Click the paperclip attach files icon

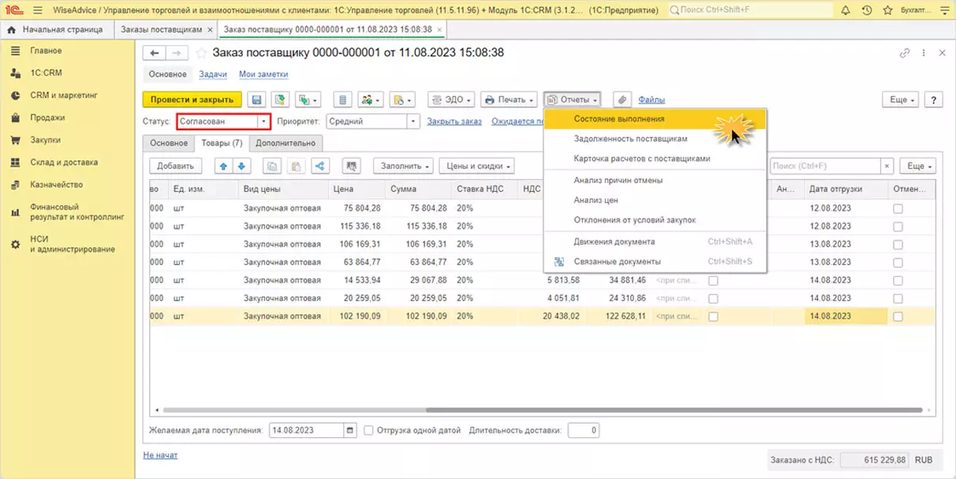pos(622,100)
